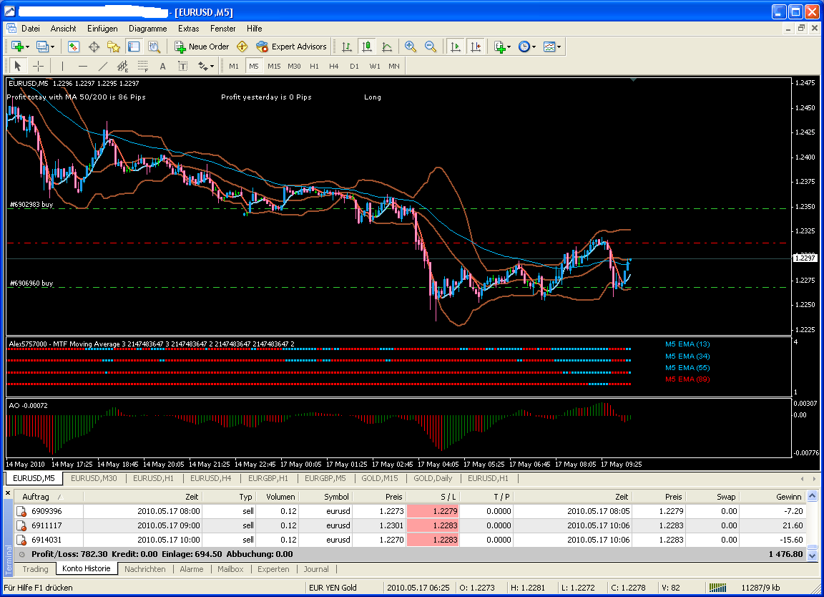
Task: Select the M15 timeframe button
Action: 275,65
